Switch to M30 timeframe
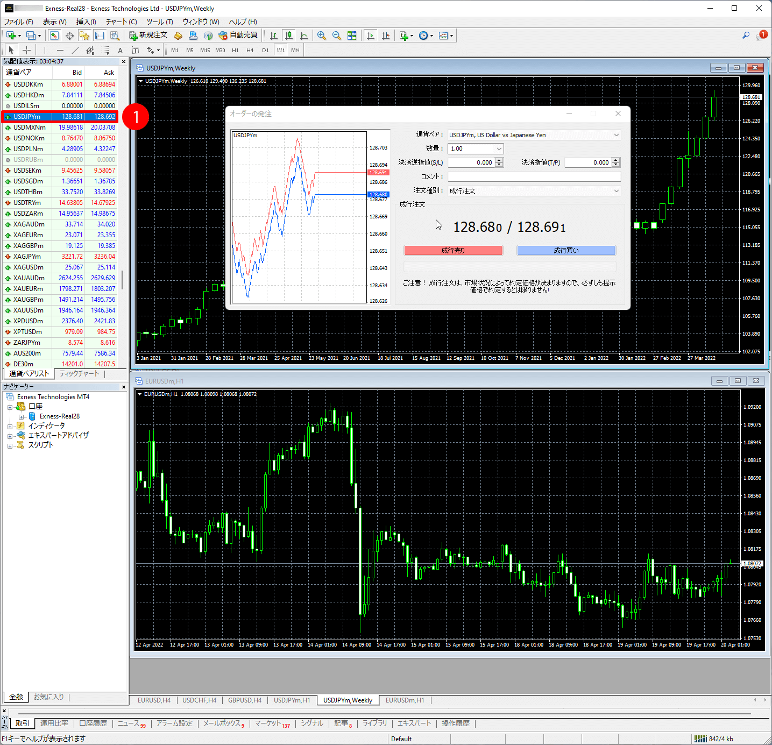Viewport: 772px width, 745px height. [x=220, y=50]
